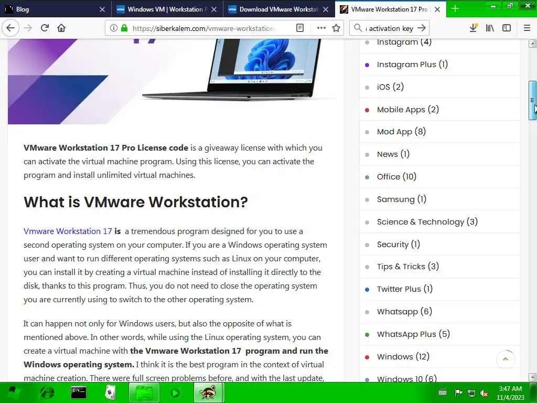Open a new browser tab
This screenshot has height=403, width=537.
click(455, 9)
